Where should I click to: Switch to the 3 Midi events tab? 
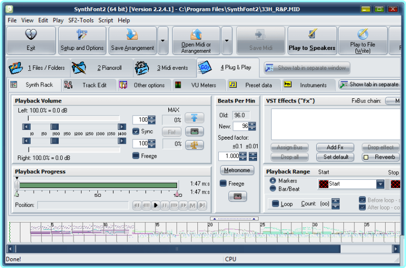pos(165,68)
